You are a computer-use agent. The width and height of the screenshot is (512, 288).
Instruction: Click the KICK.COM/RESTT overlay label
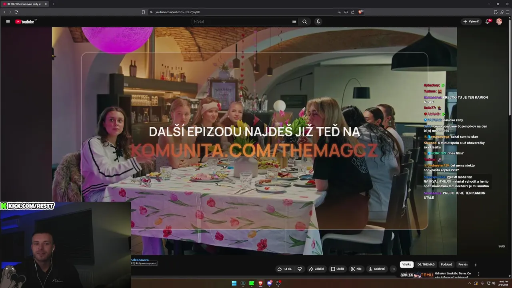click(27, 206)
